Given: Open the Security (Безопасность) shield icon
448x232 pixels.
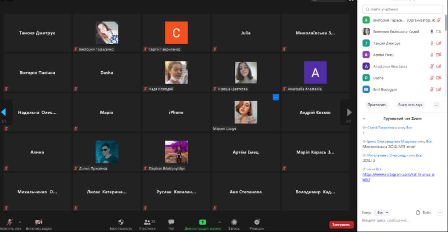Looking at the screenshot, I should point(121,222).
